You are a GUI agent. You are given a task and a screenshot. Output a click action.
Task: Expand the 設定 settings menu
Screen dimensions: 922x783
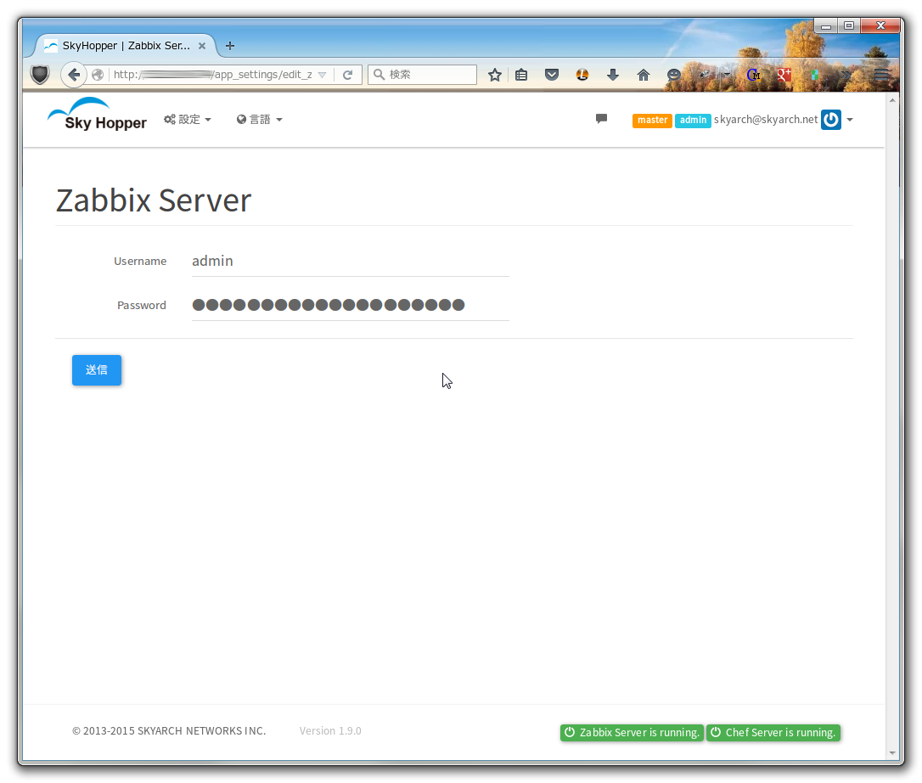pos(188,120)
